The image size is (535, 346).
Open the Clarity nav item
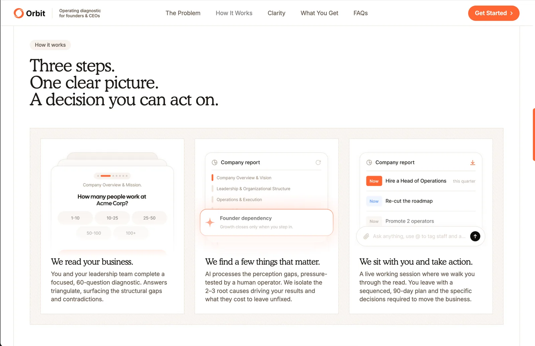[277, 13]
